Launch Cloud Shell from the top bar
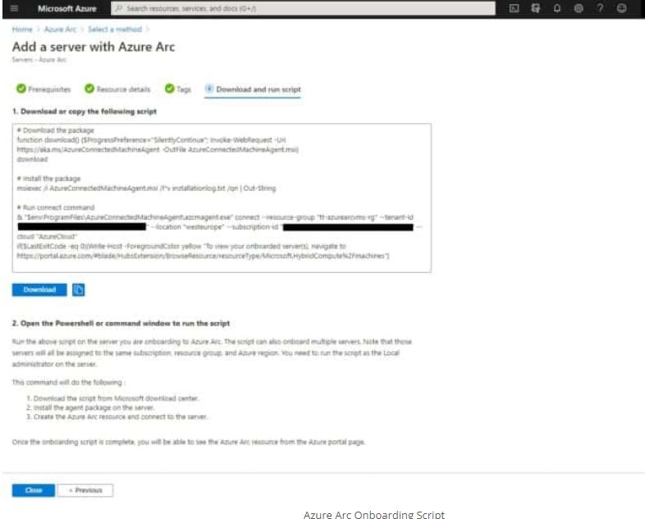 point(514,8)
